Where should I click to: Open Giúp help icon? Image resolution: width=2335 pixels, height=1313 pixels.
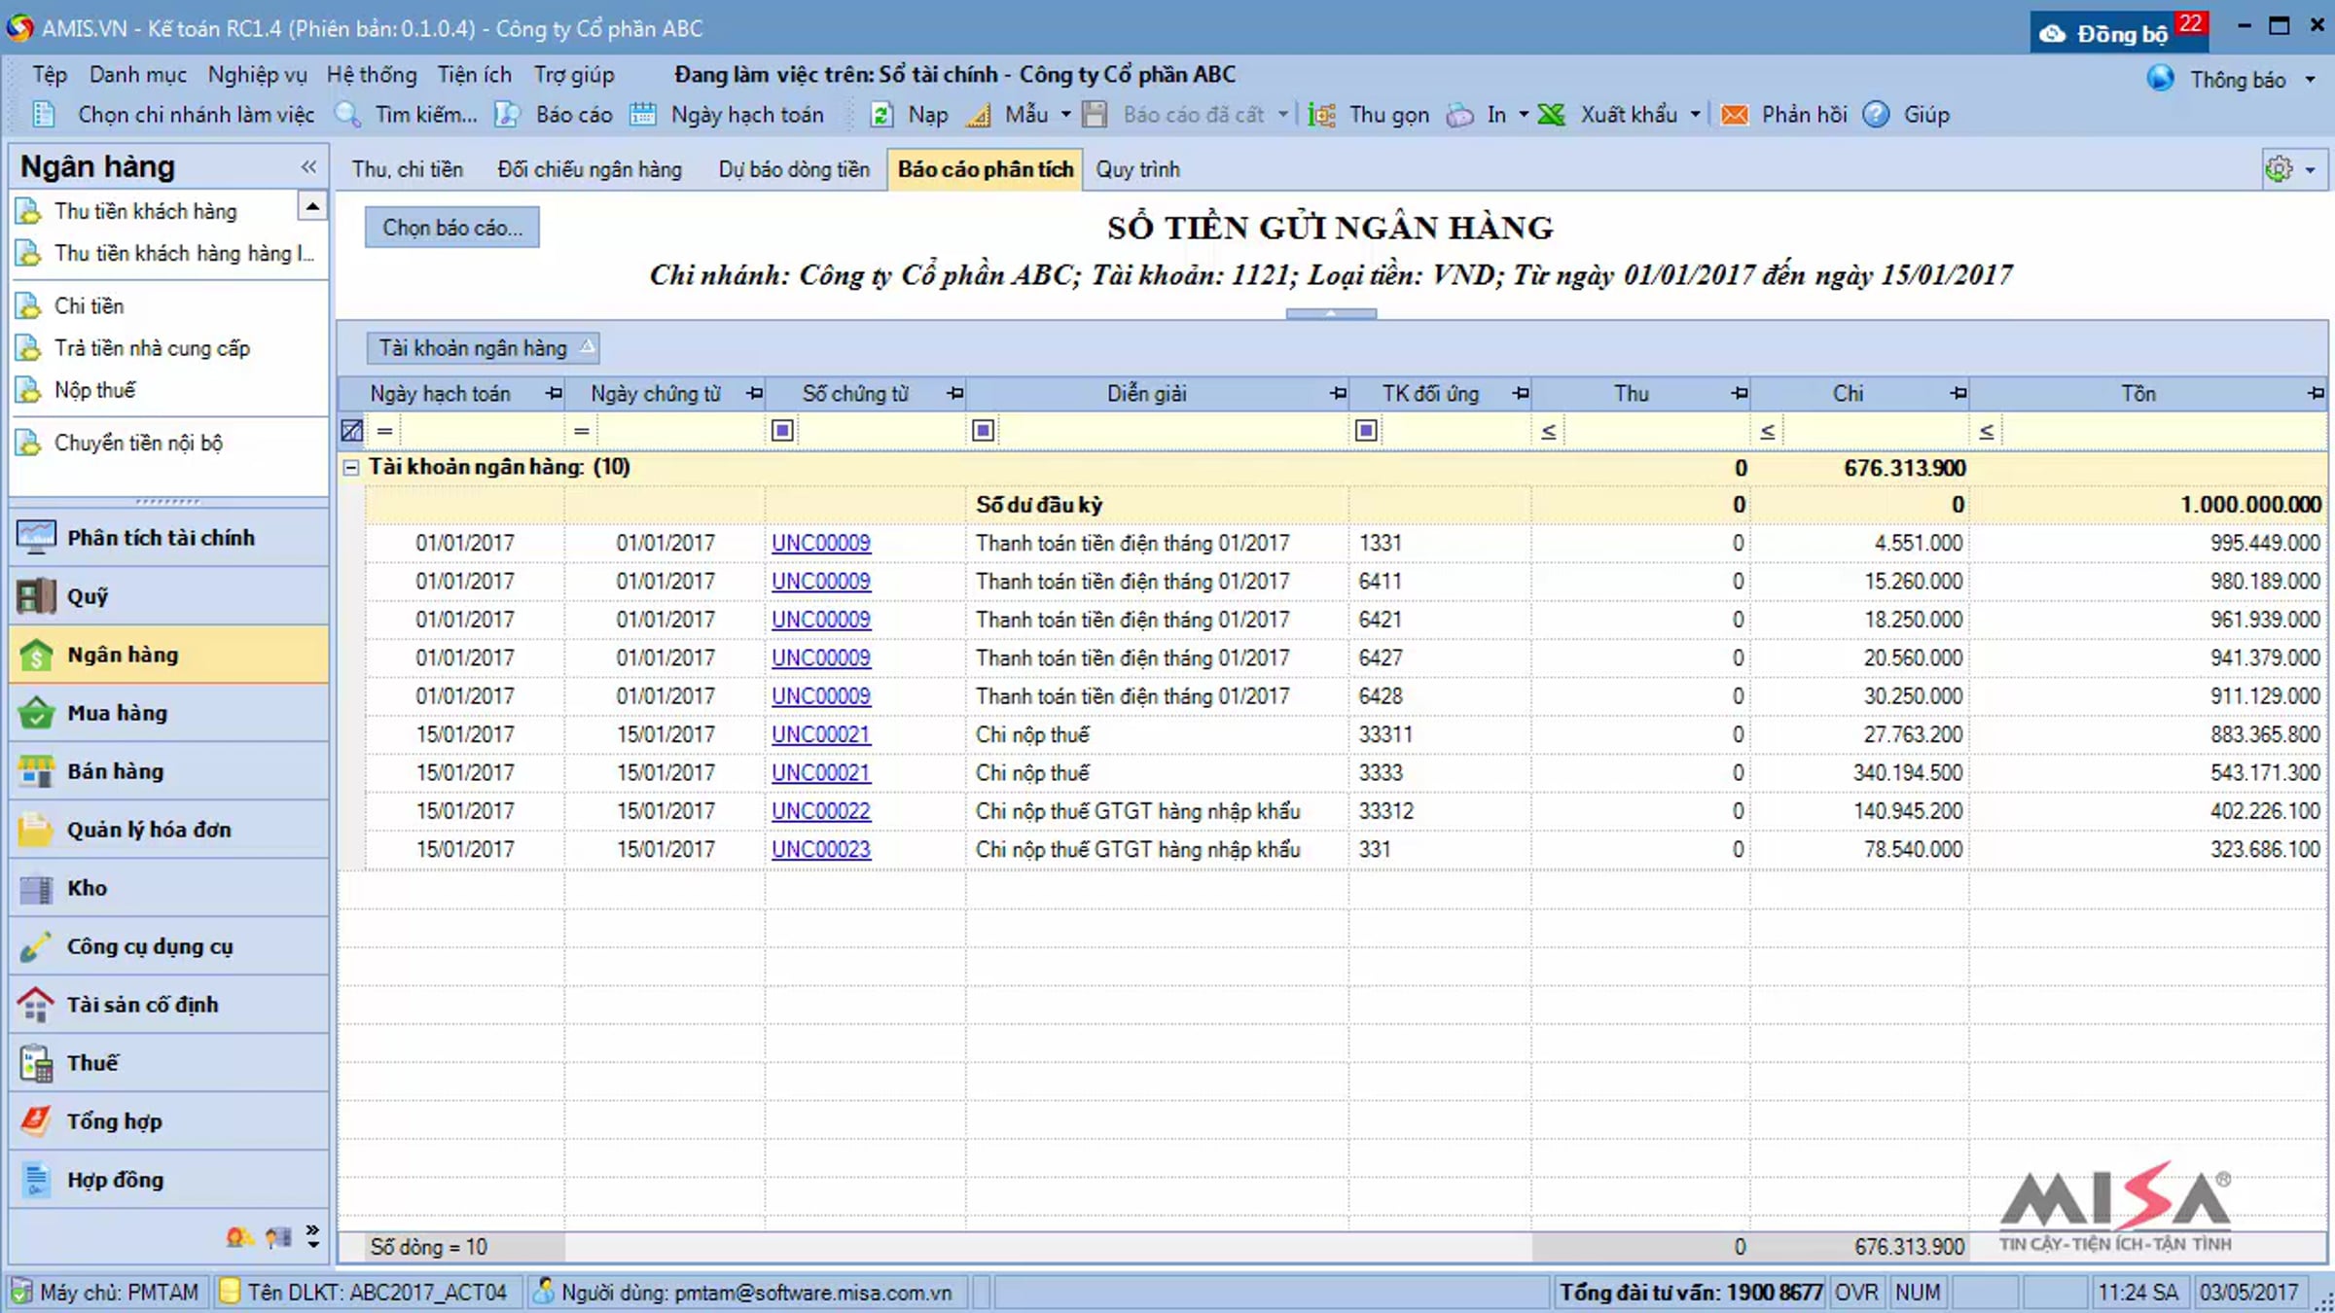[x=1876, y=115]
